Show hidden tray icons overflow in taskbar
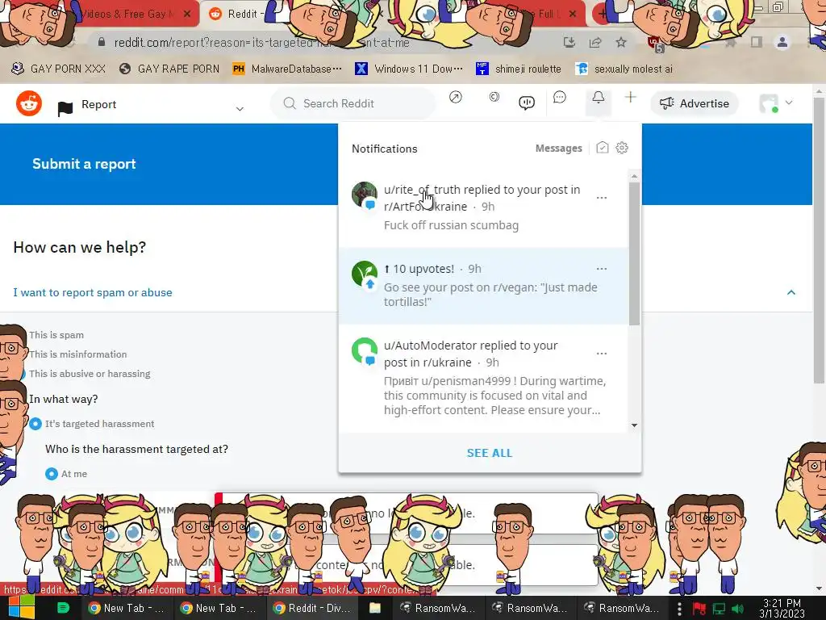826x620 pixels. (x=679, y=609)
